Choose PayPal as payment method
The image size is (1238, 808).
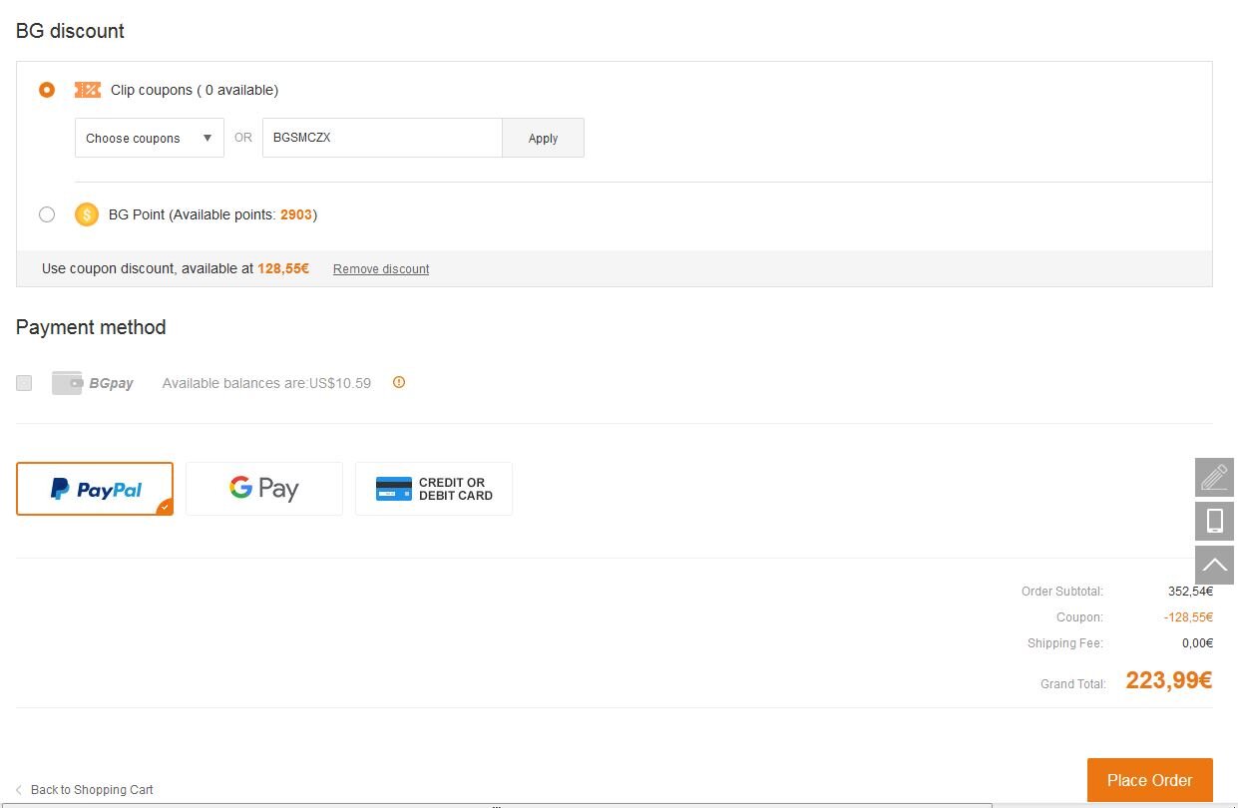click(95, 489)
